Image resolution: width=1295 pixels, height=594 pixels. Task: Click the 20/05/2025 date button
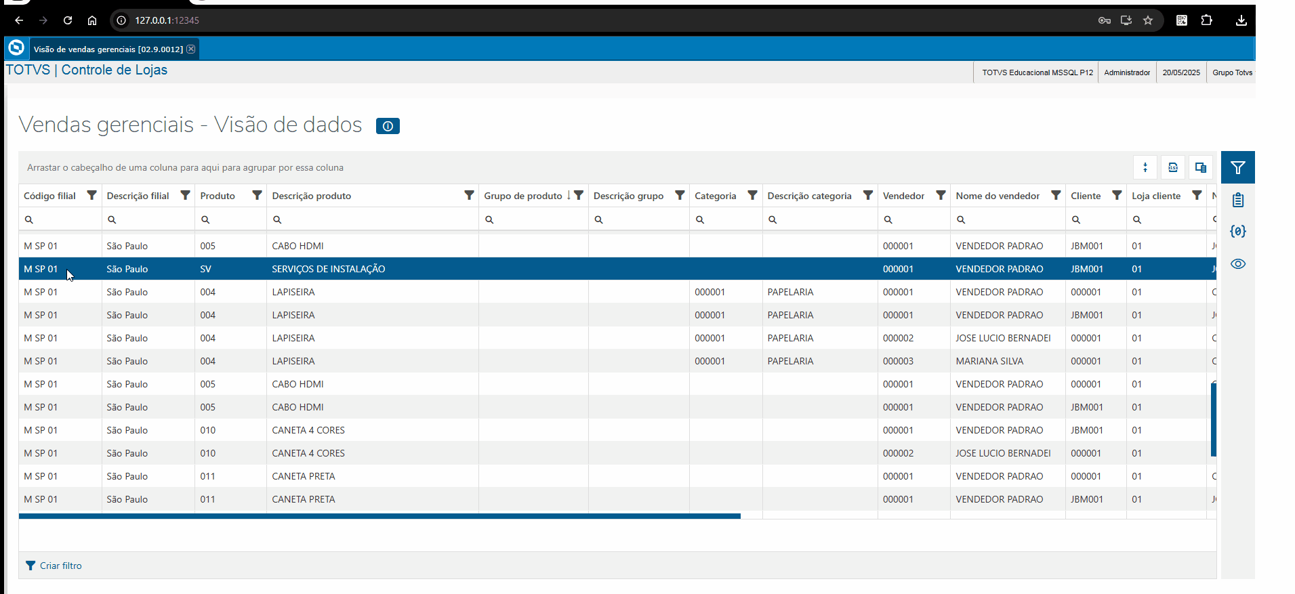pyautogui.click(x=1181, y=72)
